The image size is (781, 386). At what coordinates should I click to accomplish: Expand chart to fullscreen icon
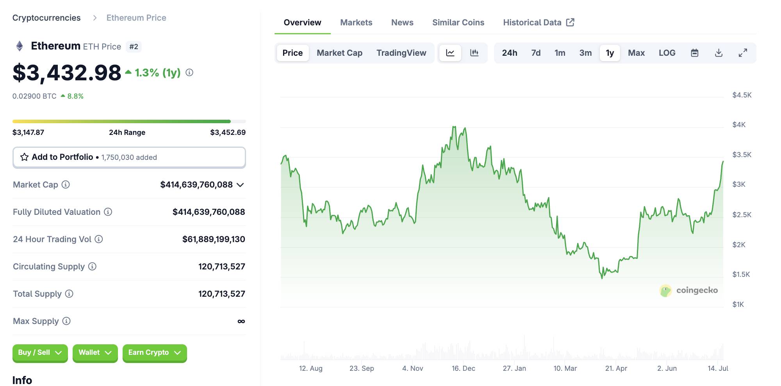[743, 53]
